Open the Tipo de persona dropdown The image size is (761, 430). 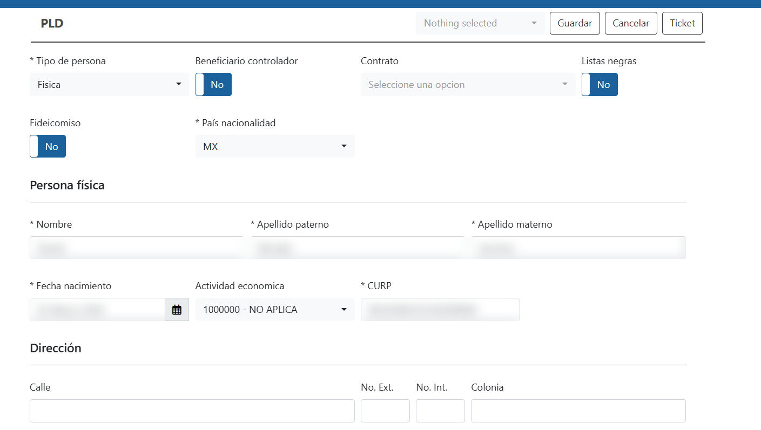(109, 85)
